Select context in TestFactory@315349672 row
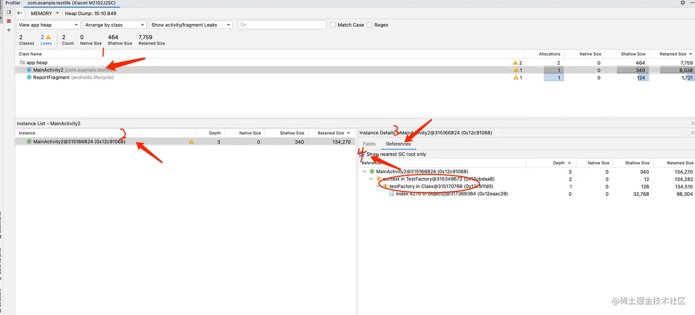Image resolution: width=695 pixels, height=315 pixels. pyautogui.click(x=527, y=179)
